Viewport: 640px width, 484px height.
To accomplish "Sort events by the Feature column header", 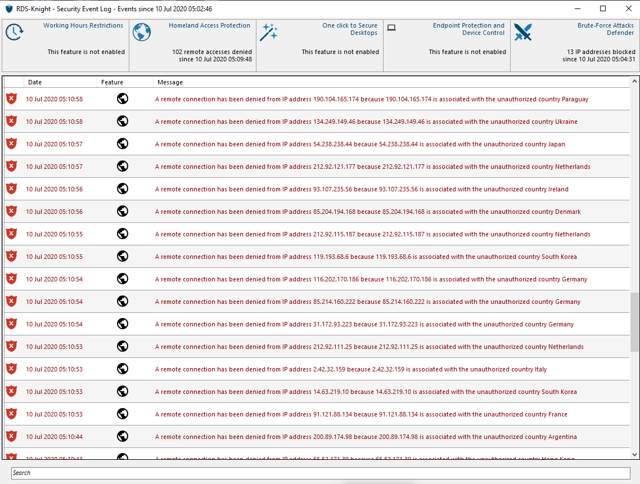I will click(125, 82).
